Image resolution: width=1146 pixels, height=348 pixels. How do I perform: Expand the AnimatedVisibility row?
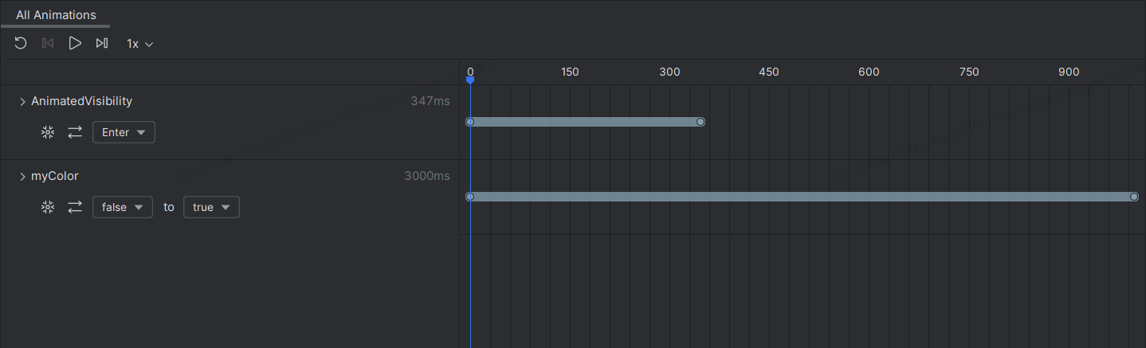[22, 101]
